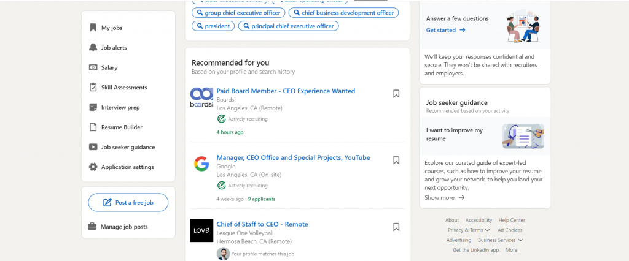Search principal chief executive officer chip
Image resolution: width=629 pixels, height=261 pixels.
(x=289, y=26)
